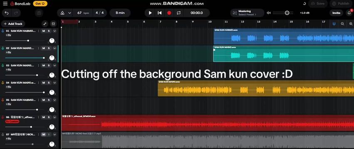Change the 4/4 time signature
This screenshot has height=149, width=354.
point(99,13)
